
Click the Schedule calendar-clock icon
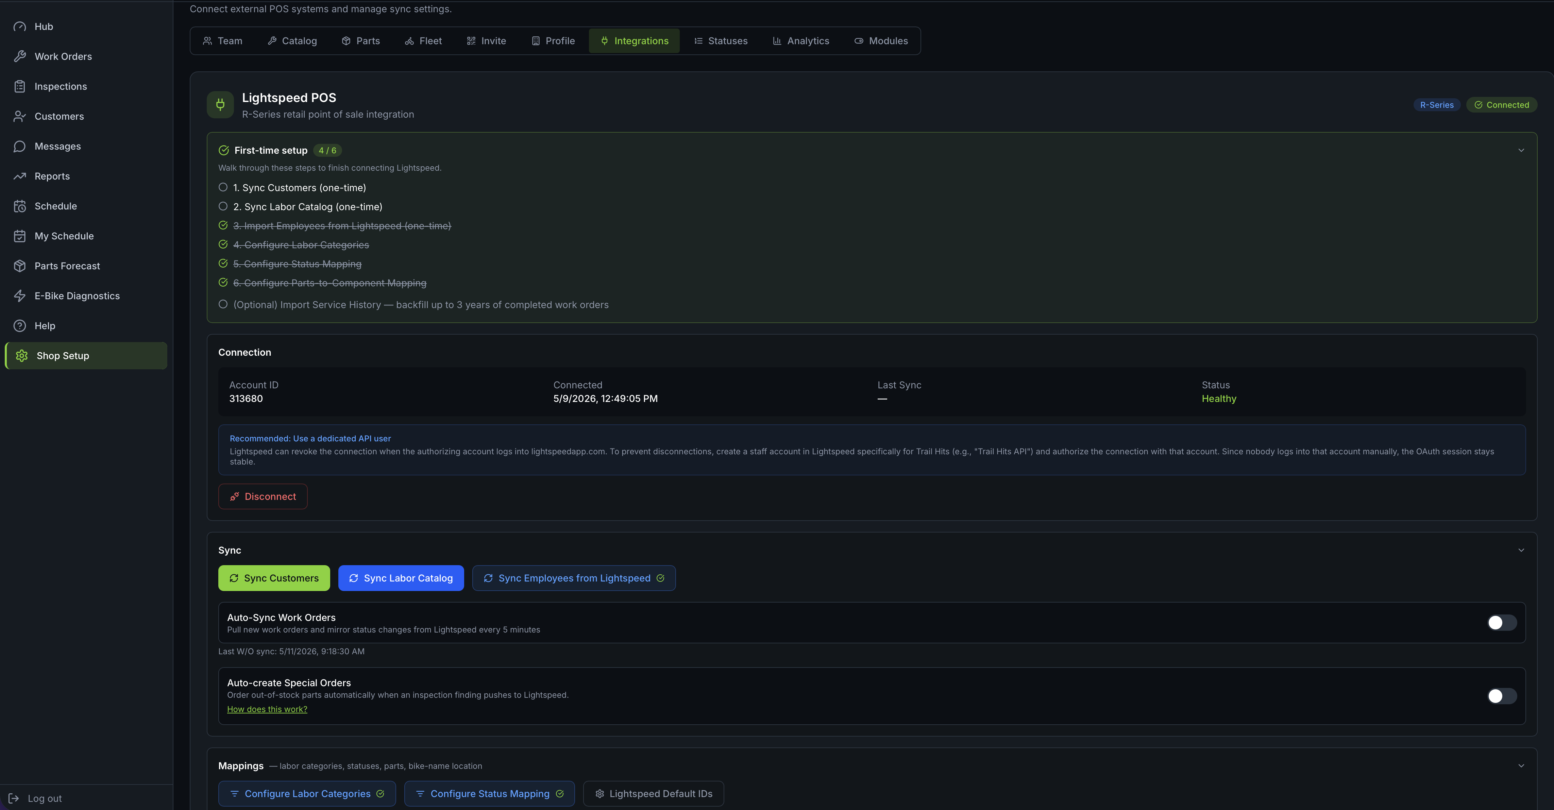20,206
